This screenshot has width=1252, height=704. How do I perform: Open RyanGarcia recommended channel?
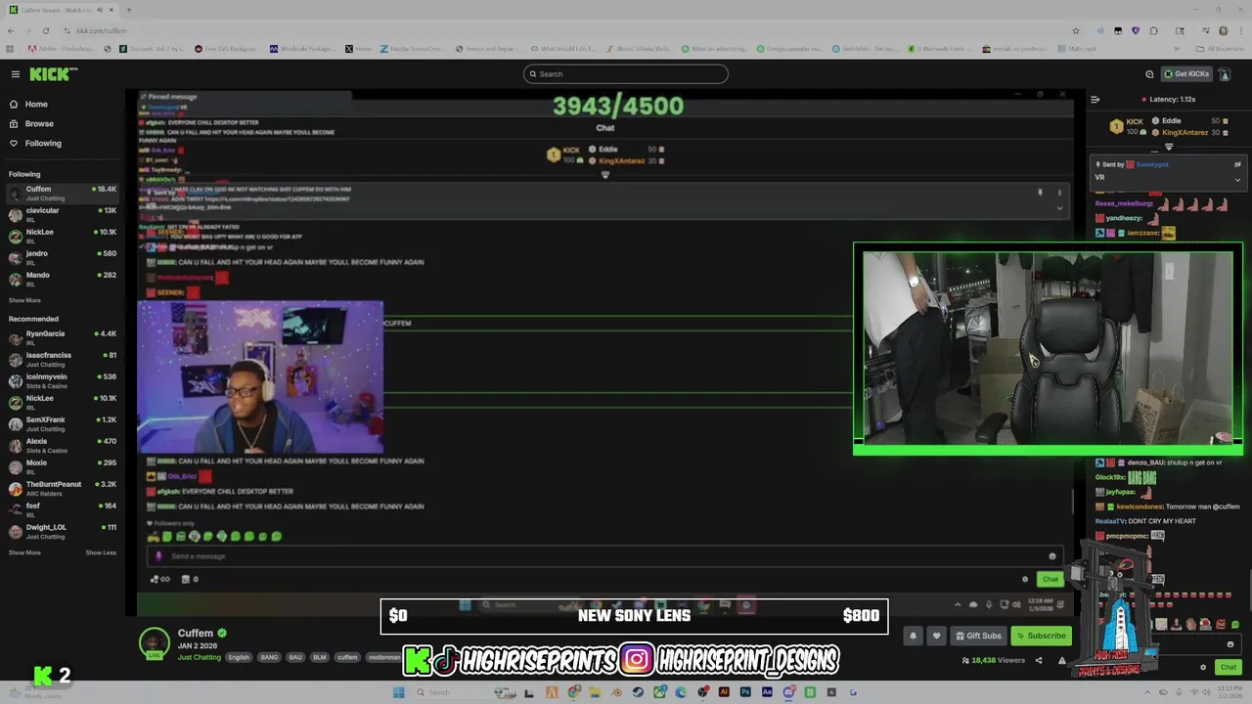coord(62,337)
